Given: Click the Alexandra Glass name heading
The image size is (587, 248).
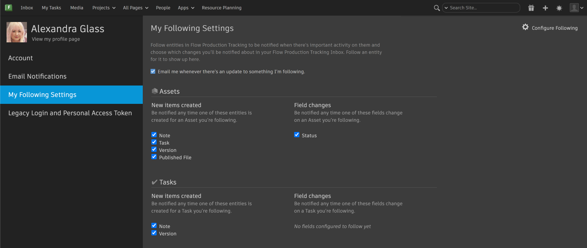Looking at the screenshot, I should click(x=68, y=29).
